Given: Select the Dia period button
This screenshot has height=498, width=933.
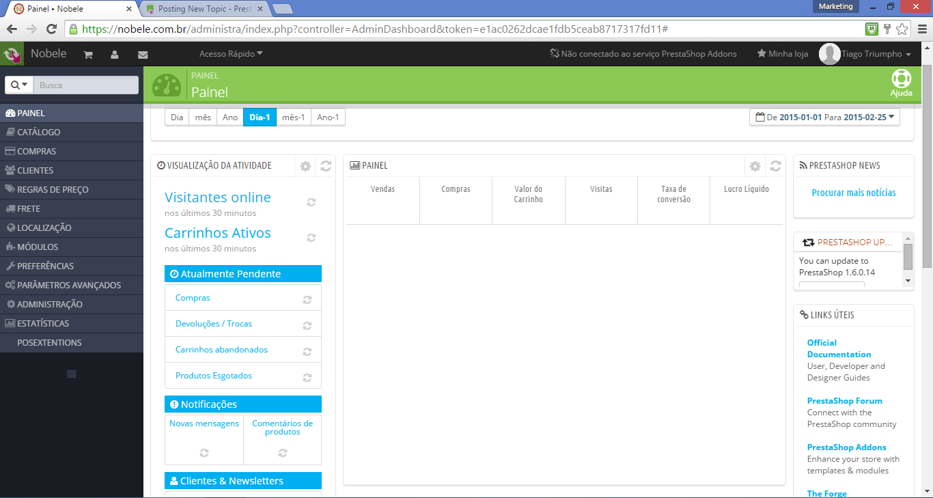Looking at the screenshot, I should tap(177, 117).
